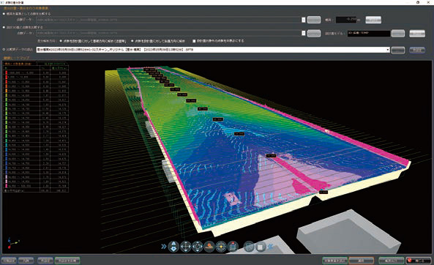Image resolution: width=434 pixels, height=265 pixels.
Task: Select the crosshair target center icon
Action: tap(221, 247)
